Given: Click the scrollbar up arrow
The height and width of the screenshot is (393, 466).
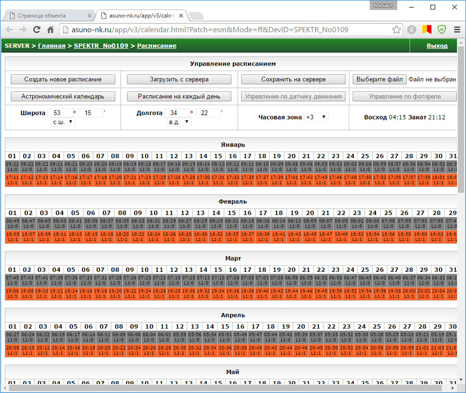Looking at the screenshot, I should tap(461, 42).
